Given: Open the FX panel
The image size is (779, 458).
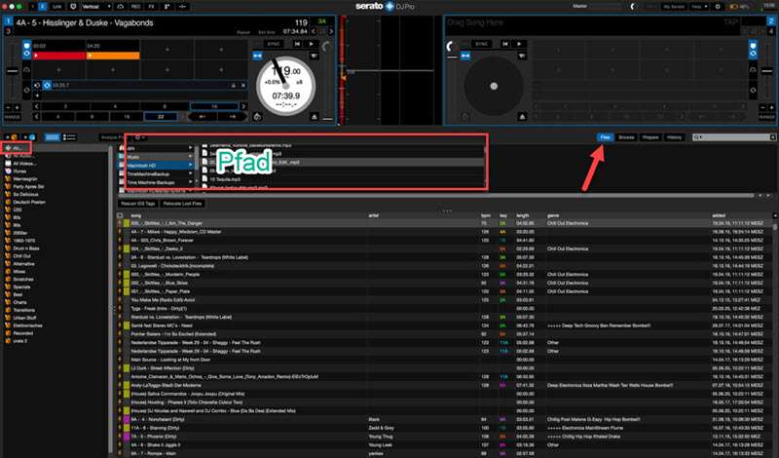Looking at the screenshot, I should [152, 7].
